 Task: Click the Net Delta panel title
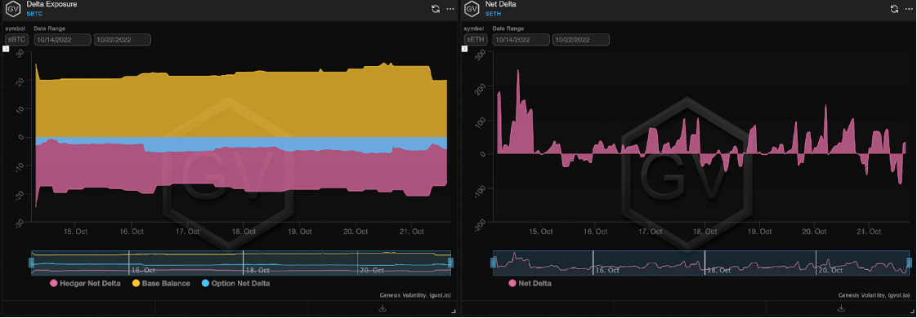[500, 4]
